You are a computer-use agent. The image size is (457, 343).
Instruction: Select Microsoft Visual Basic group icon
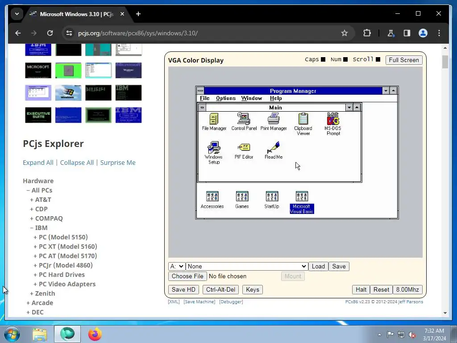pyautogui.click(x=302, y=202)
